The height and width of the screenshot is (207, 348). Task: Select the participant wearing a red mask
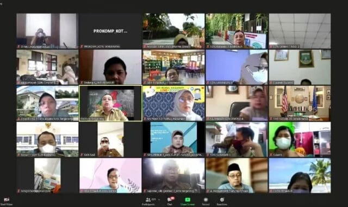point(237,139)
